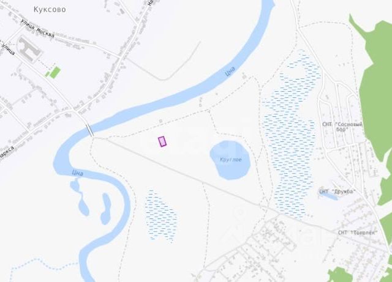
Task: Click the СНТ "Дружба" label
Action: coord(337,191)
